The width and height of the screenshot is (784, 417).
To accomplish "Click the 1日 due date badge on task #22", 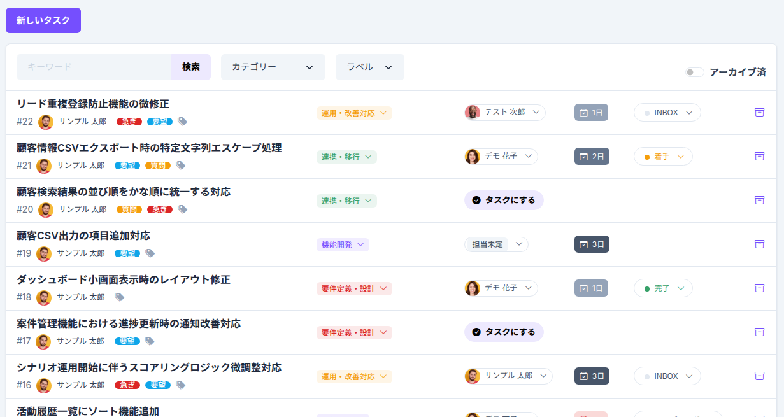I will 591,113.
